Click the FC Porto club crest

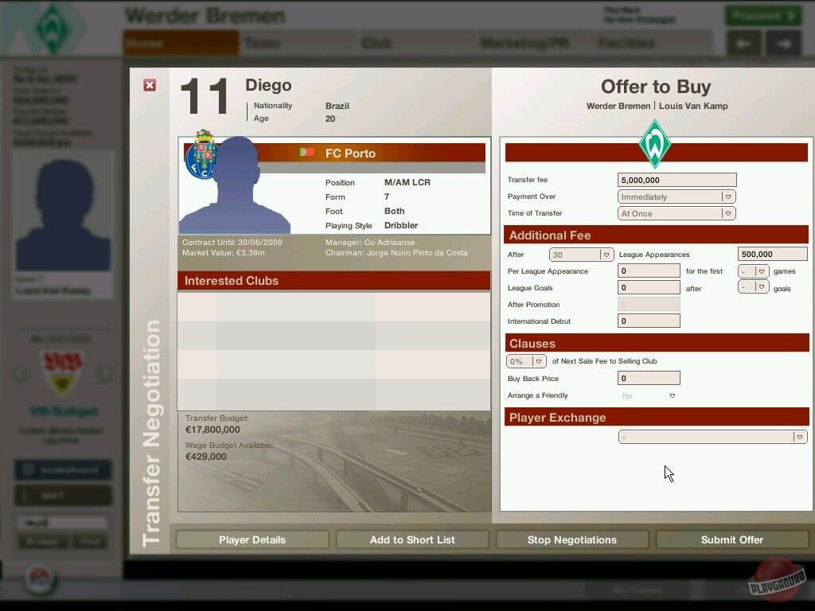pos(201,154)
